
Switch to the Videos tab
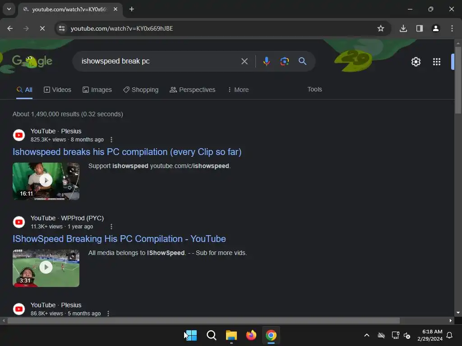click(57, 90)
